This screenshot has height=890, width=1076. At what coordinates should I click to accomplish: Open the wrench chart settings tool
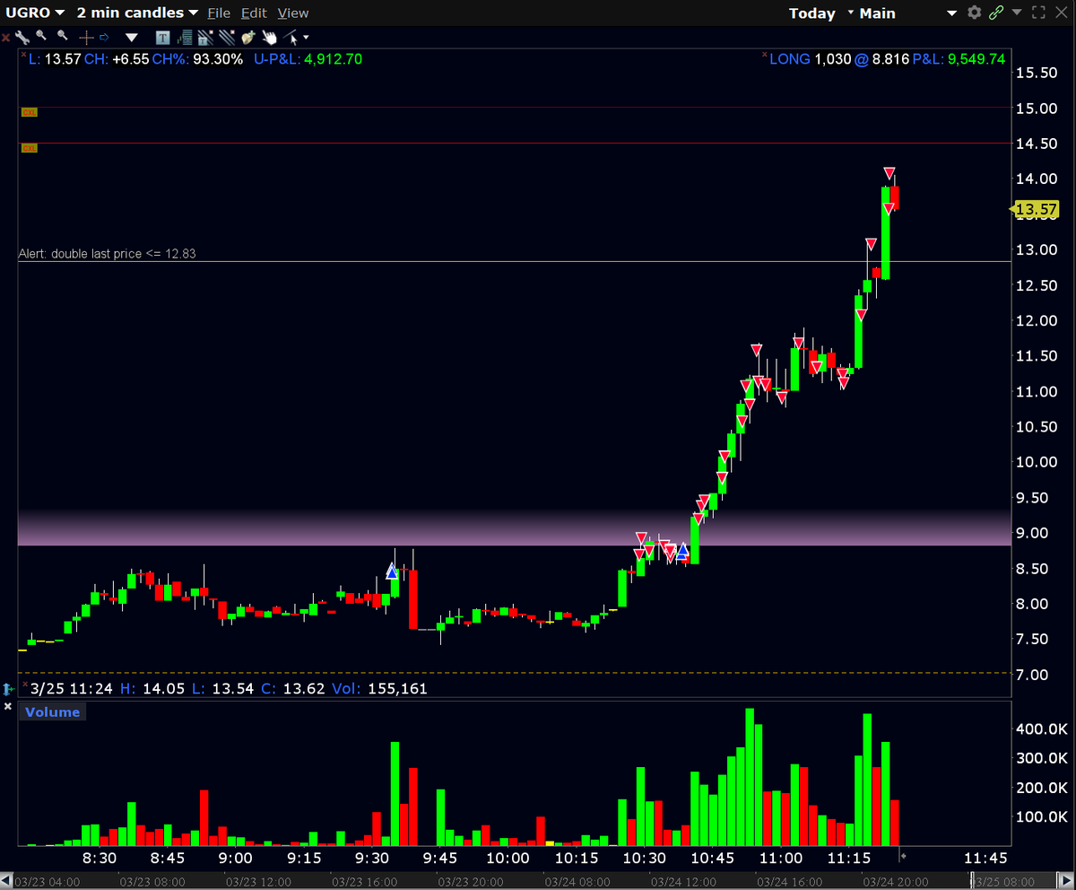click(x=22, y=37)
